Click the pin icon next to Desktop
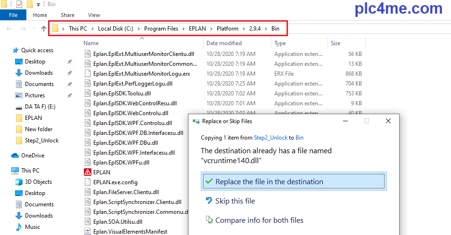 click(x=69, y=62)
